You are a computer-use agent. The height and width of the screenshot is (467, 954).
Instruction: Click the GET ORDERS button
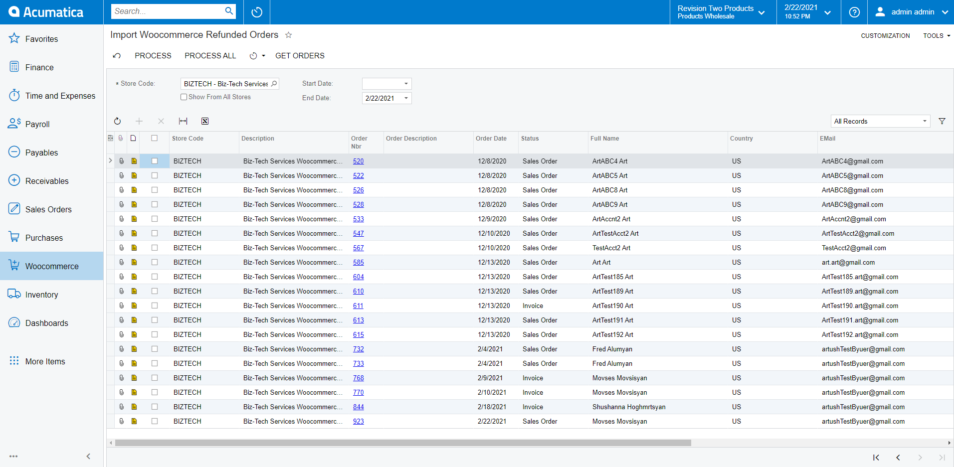pyautogui.click(x=300, y=56)
